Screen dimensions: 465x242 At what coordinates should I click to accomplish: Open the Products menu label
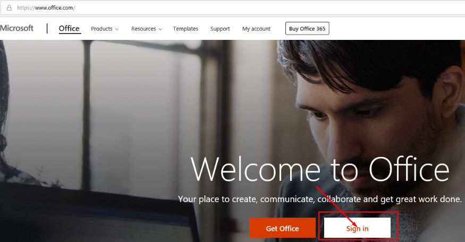point(102,29)
